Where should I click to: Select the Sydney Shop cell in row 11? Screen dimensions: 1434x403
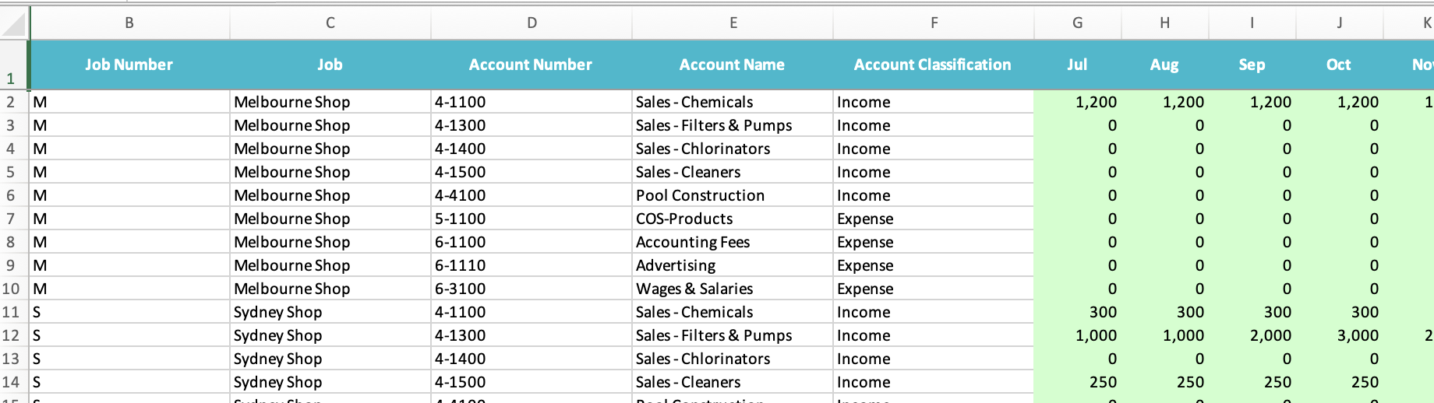[x=330, y=312]
